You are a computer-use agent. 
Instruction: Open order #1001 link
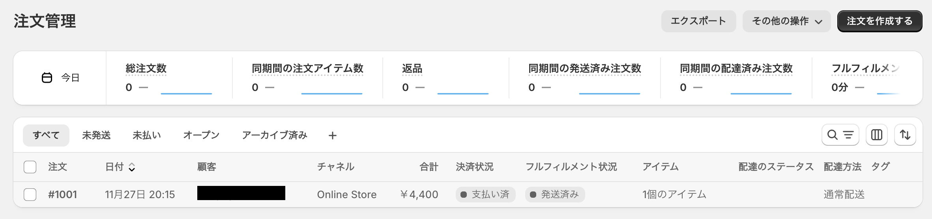pyautogui.click(x=62, y=195)
